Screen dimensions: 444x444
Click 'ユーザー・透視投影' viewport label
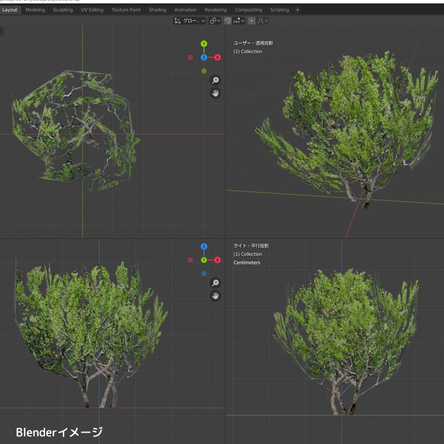(x=253, y=43)
